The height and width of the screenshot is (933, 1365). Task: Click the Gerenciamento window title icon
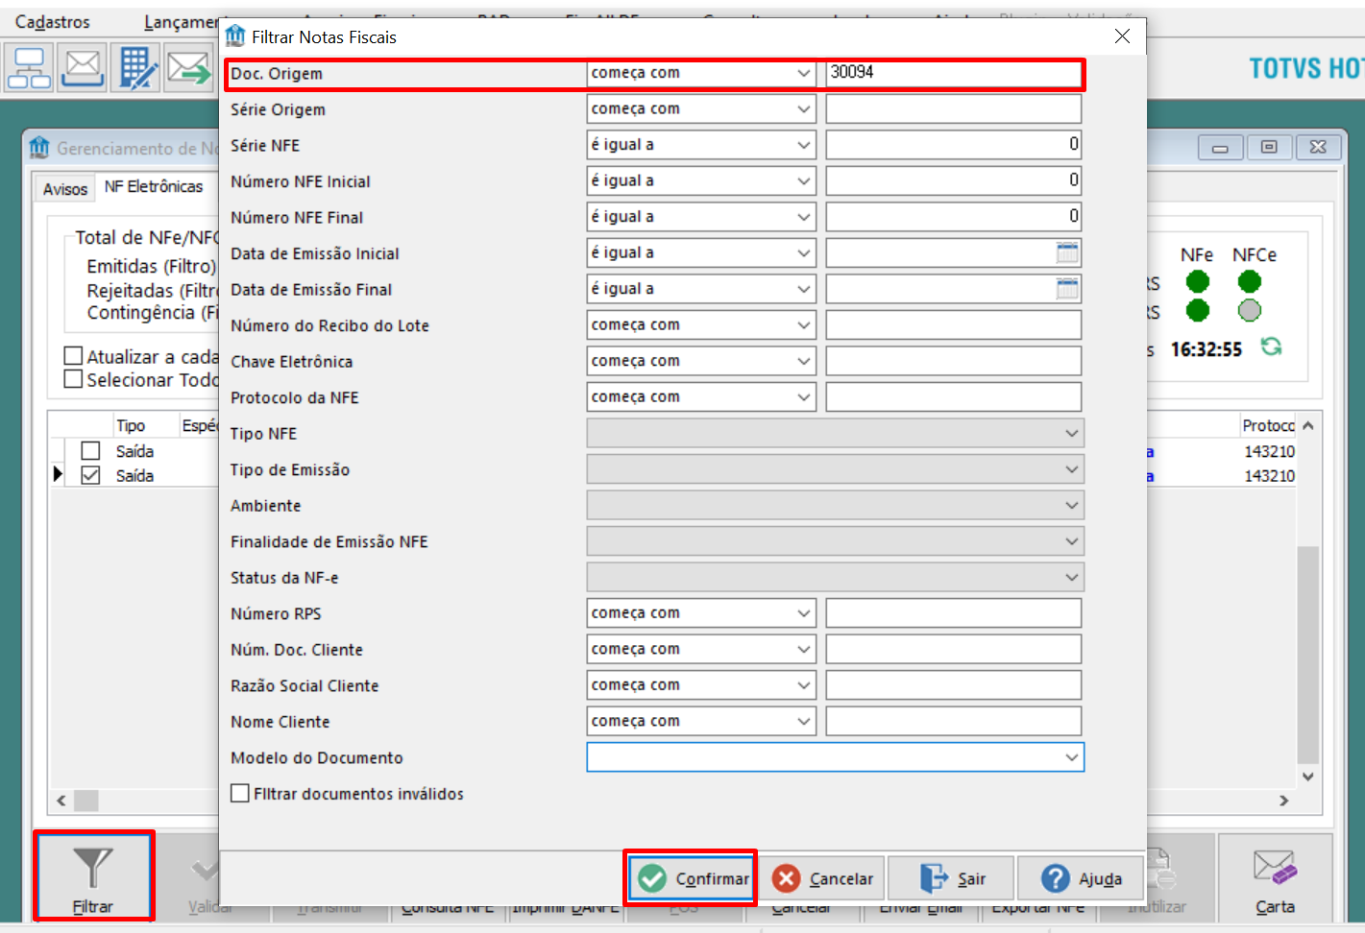39,148
